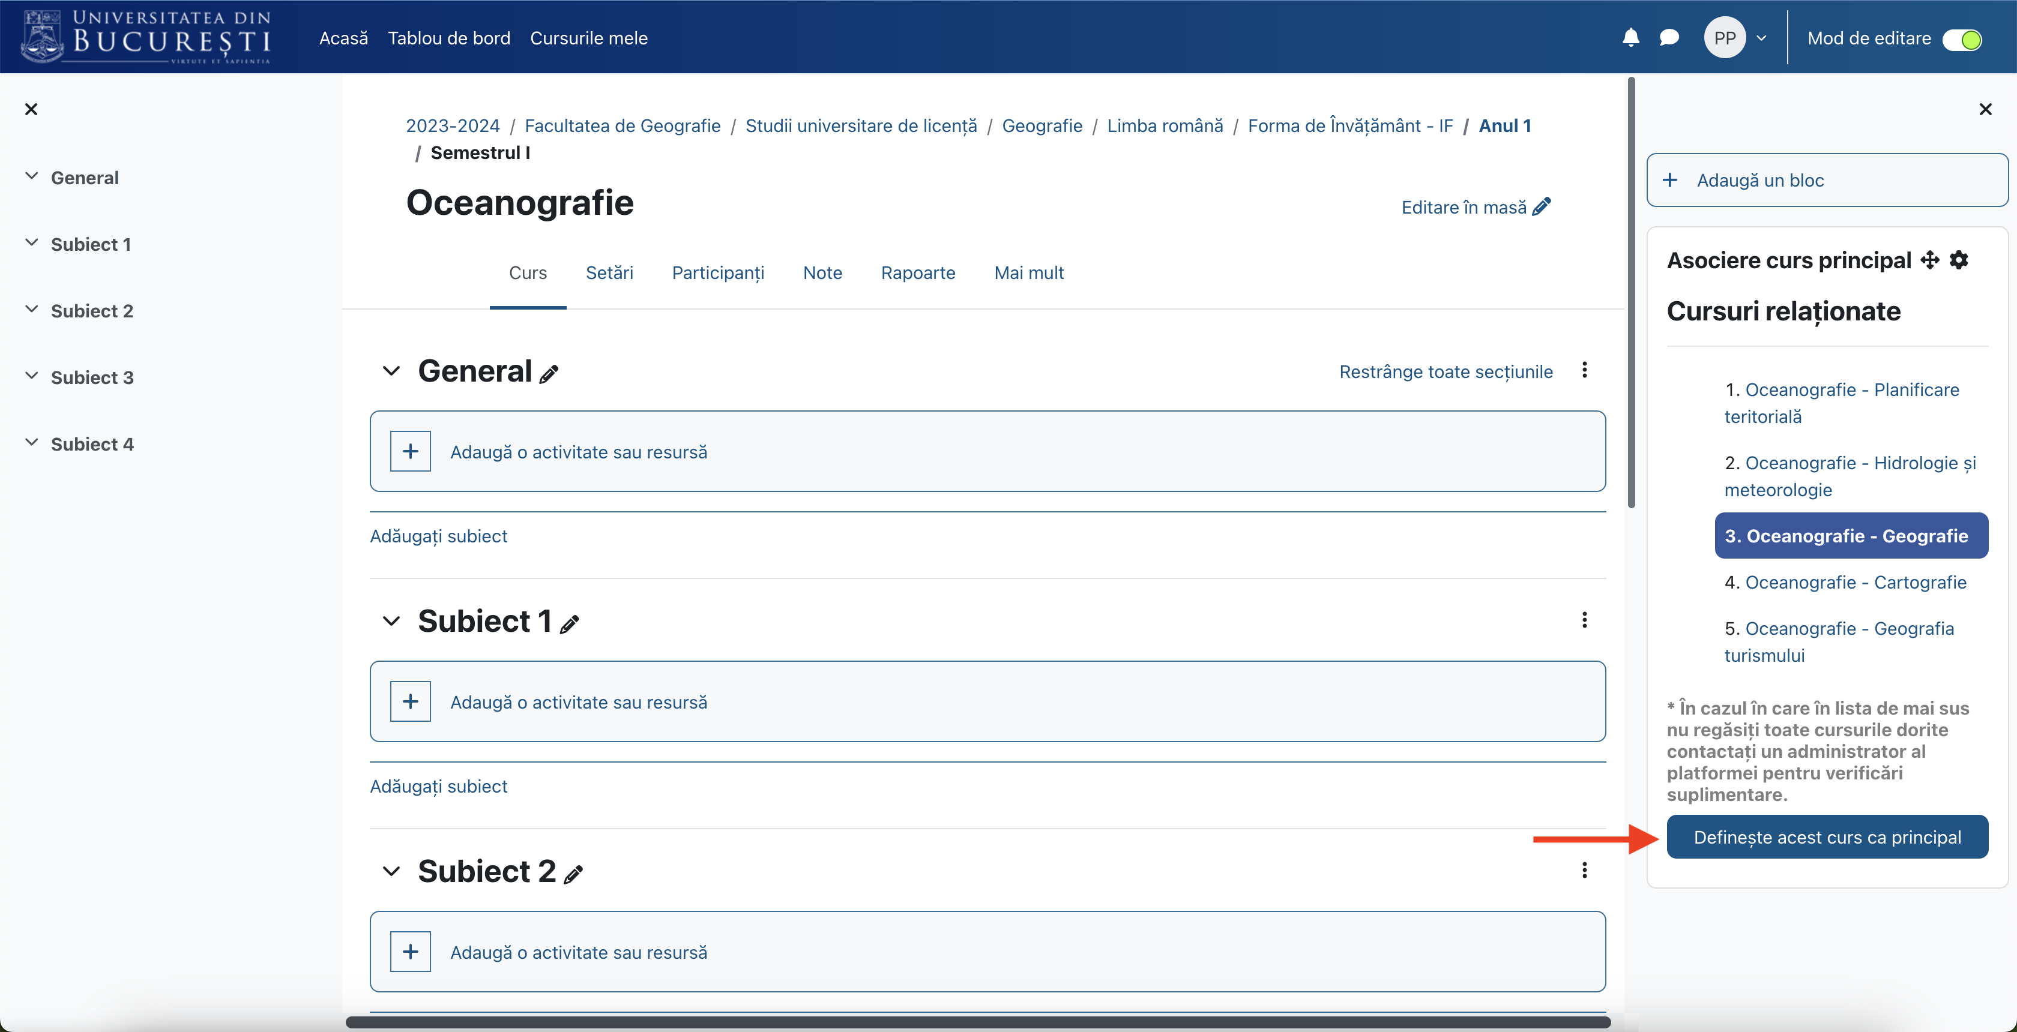Click plus icon in General section

click(410, 451)
